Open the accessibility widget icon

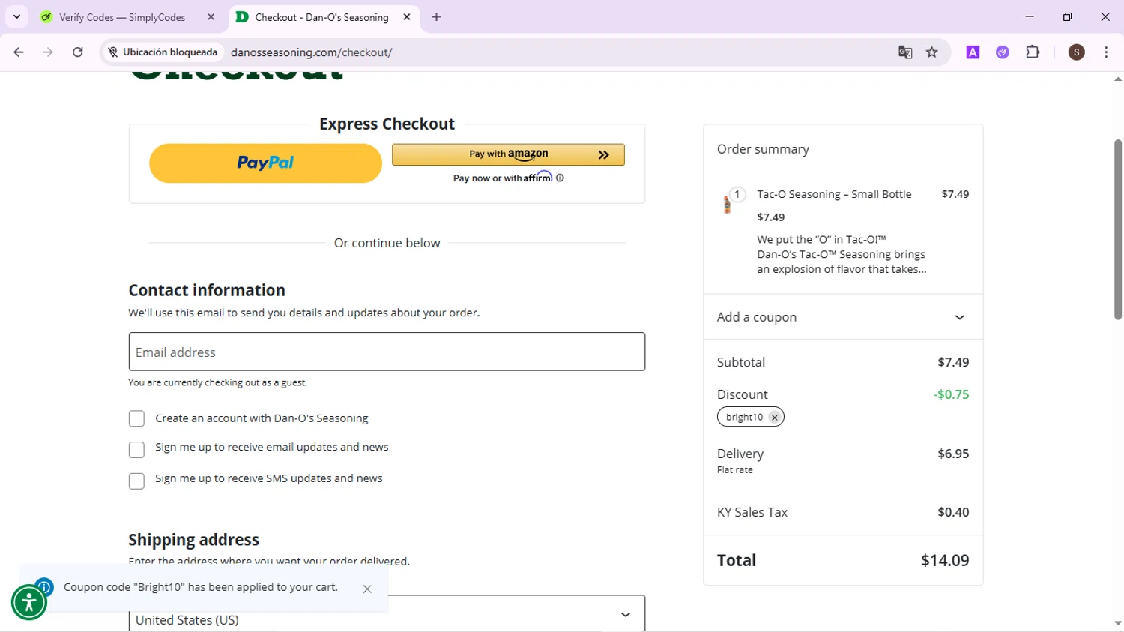click(x=29, y=602)
